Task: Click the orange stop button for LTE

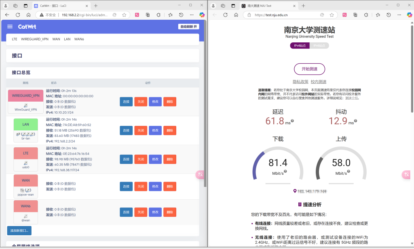Action: (x=141, y=159)
